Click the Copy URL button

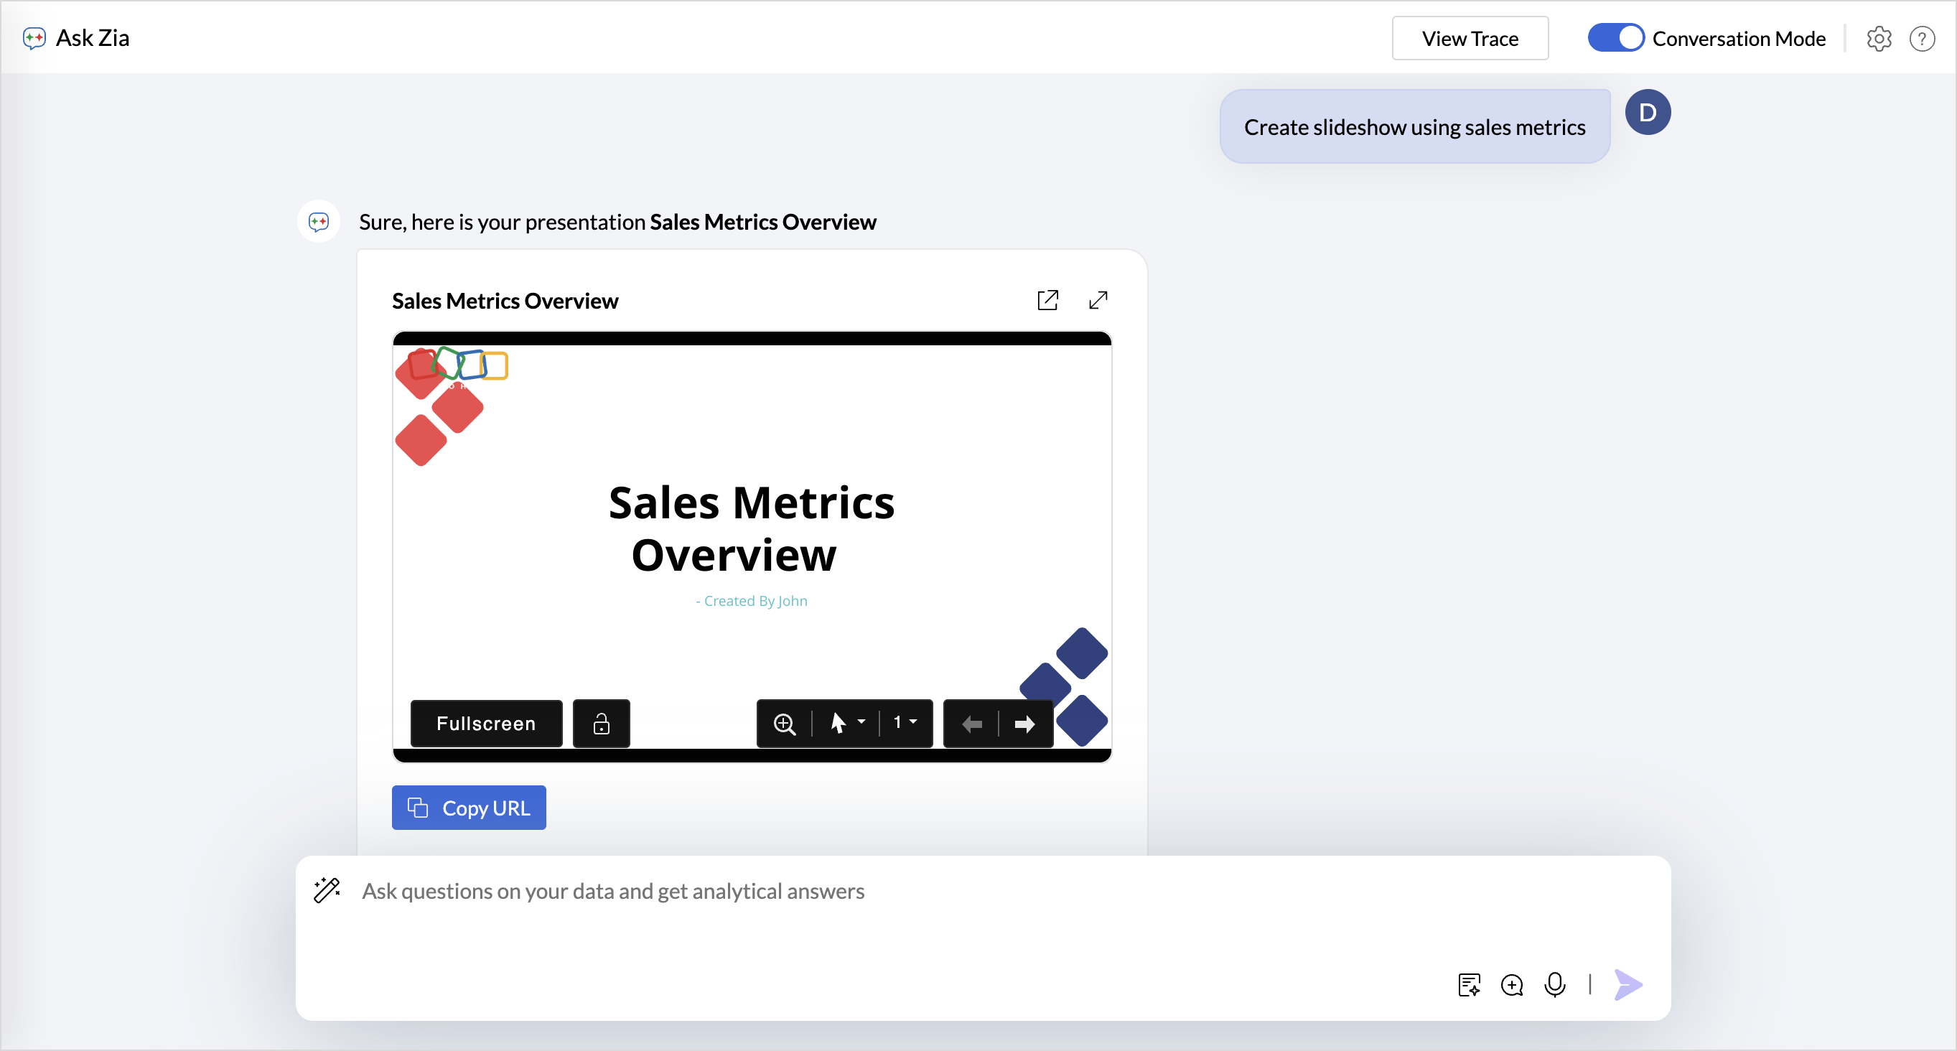[469, 807]
